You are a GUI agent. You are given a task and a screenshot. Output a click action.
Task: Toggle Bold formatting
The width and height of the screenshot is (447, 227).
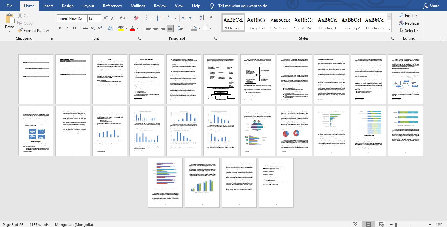(60, 28)
